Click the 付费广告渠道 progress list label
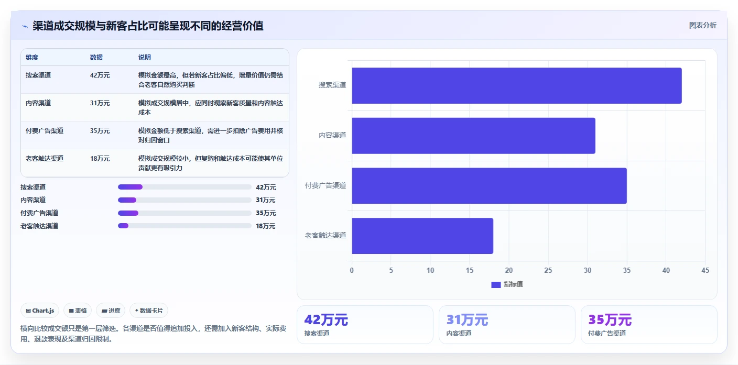This screenshot has width=738, height=365. tap(39, 213)
